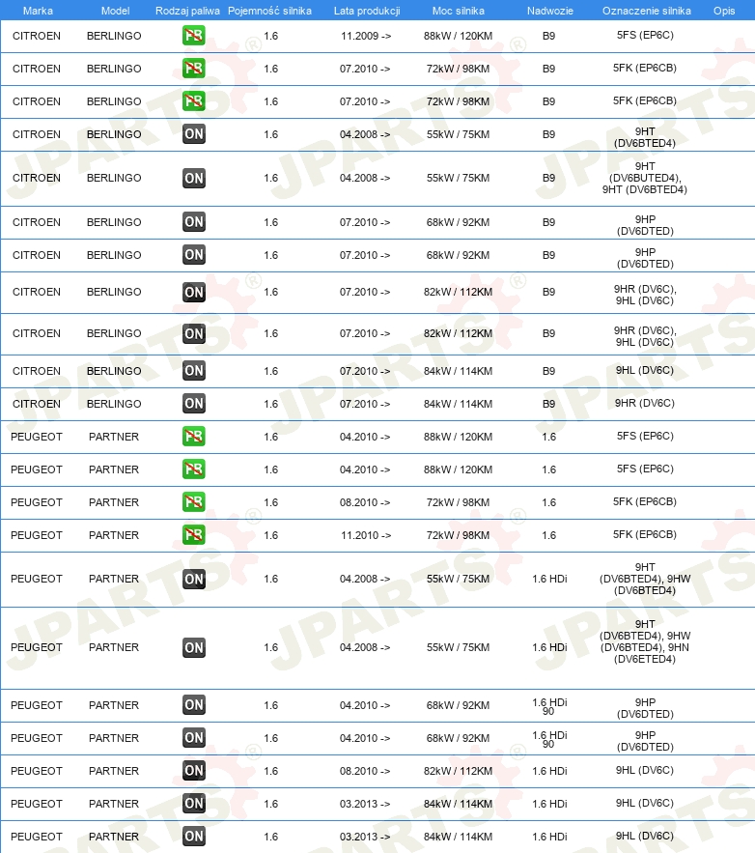Click the Moc silnika column header
This screenshot has width=755, height=853.
459,11
